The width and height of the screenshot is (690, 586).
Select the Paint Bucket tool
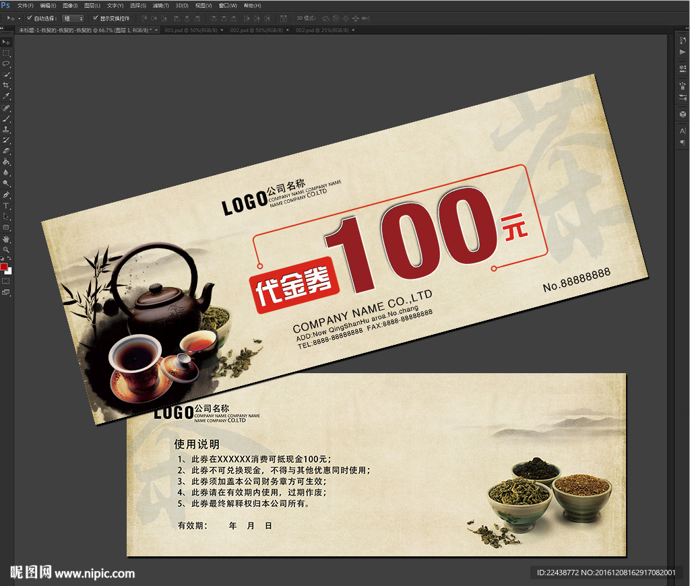(x=6, y=162)
